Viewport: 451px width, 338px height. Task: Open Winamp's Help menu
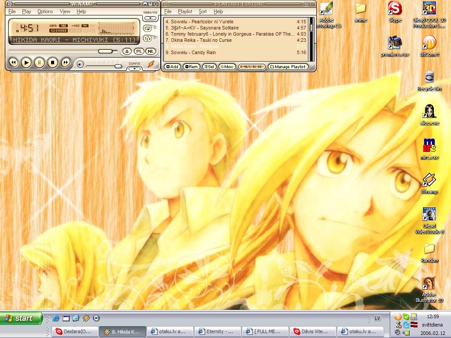click(x=81, y=11)
